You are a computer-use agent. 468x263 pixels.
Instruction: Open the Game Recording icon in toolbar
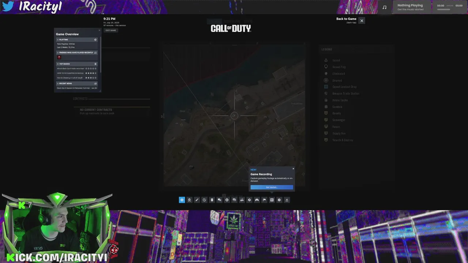(272, 200)
